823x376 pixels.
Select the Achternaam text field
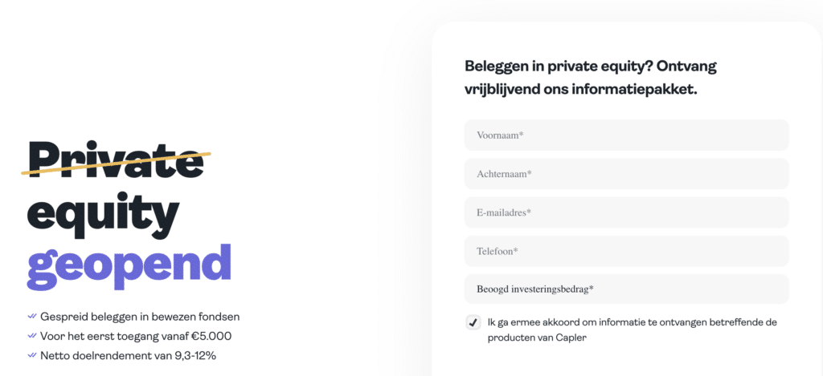pyautogui.click(x=626, y=174)
